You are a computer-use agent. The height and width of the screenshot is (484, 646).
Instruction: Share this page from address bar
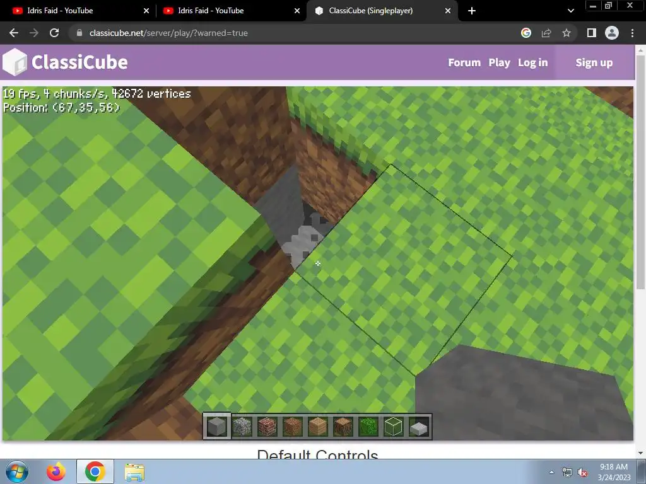coord(546,33)
